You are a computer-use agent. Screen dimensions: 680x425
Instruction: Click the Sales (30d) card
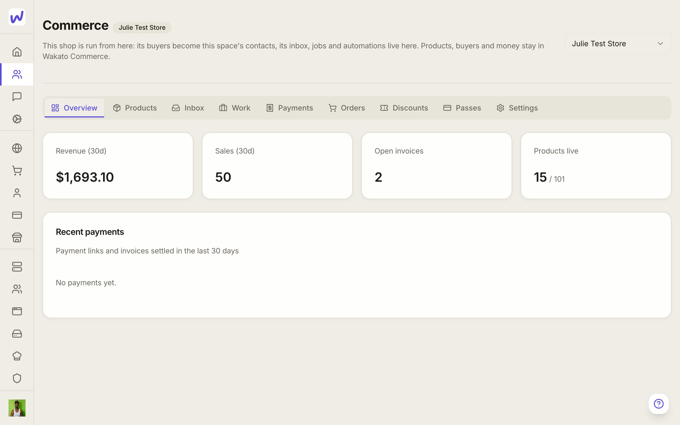tap(277, 166)
